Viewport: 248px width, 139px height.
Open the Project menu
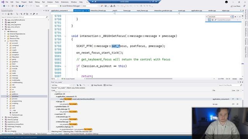(x=24, y=2)
